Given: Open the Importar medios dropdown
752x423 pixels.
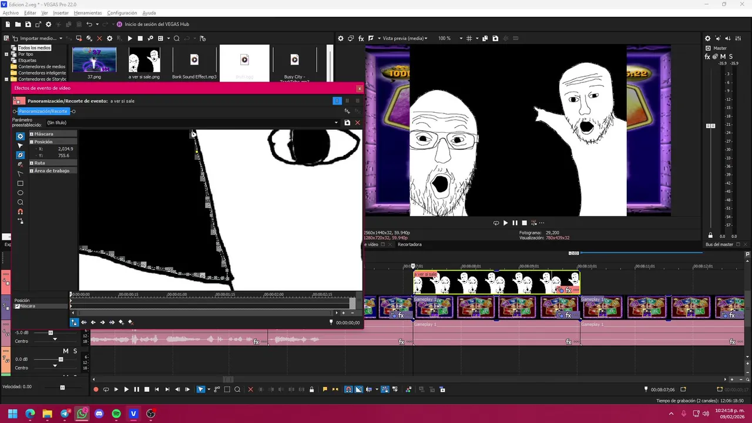Looking at the screenshot, I should point(61,38).
